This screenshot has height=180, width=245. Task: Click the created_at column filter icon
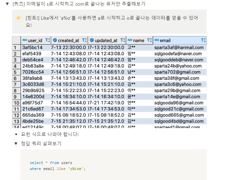(85, 40)
